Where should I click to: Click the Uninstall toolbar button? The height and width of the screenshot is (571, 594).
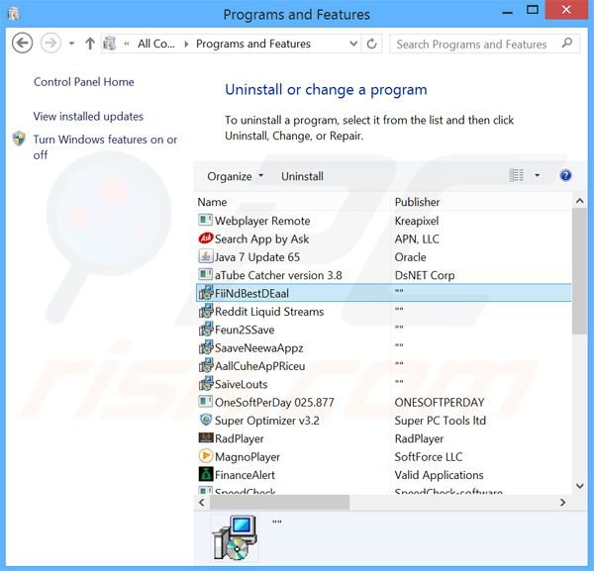point(302,176)
